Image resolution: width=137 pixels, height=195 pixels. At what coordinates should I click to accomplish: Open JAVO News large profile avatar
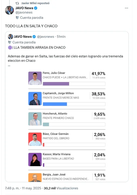click(x=9, y=10)
